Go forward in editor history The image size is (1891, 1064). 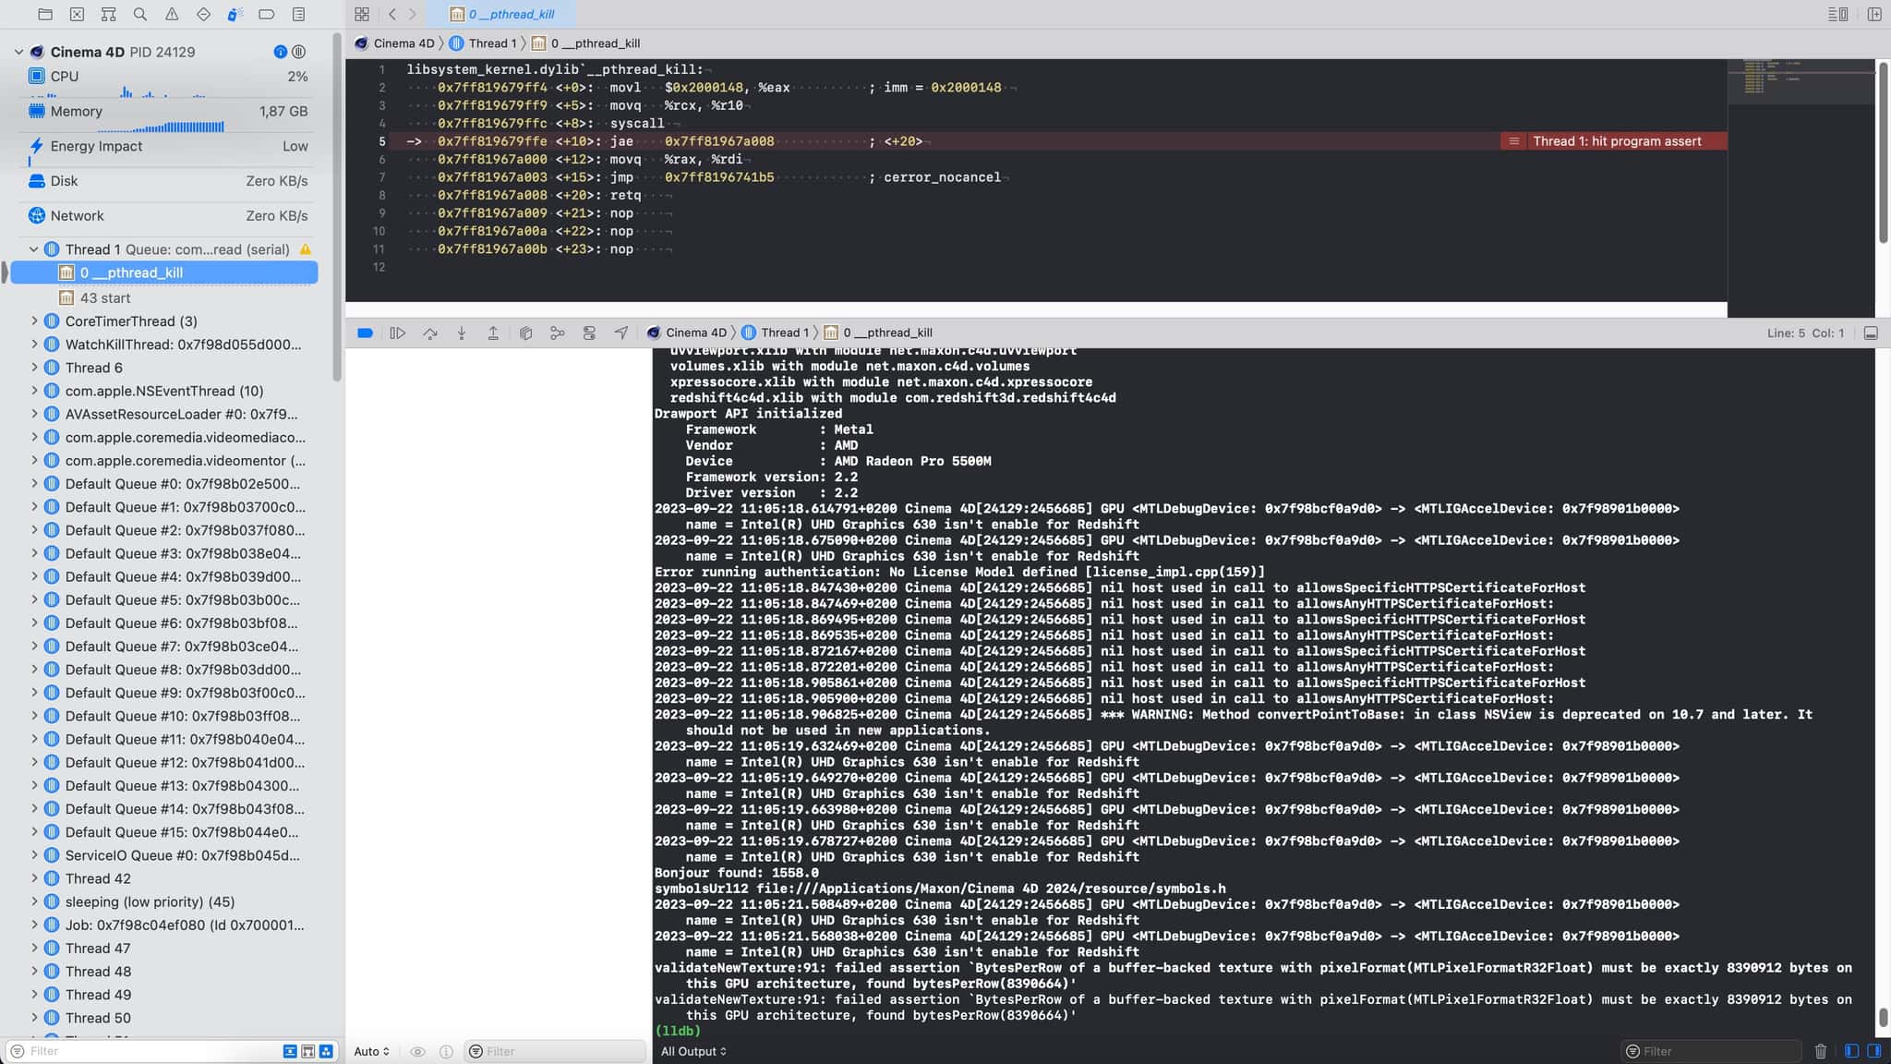[413, 14]
